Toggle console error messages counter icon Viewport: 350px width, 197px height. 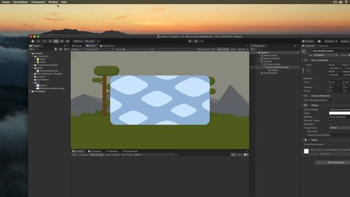coord(246,154)
